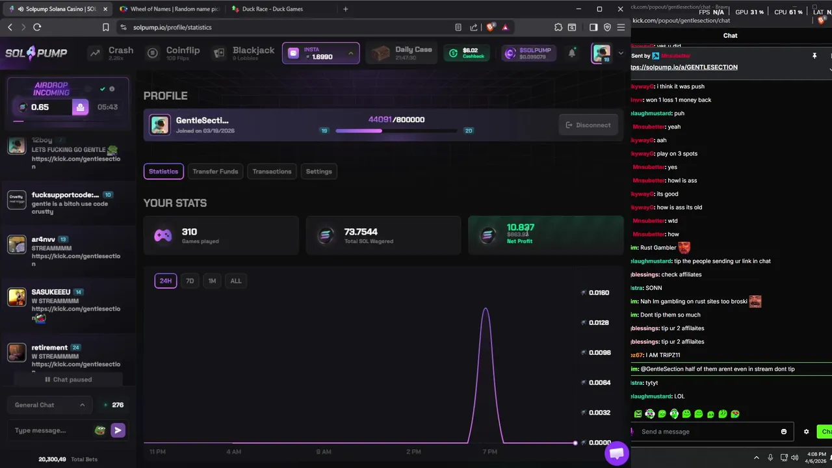Toggle the Brave sidebar panel
The height and width of the screenshot is (468, 832).
tap(593, 27)
